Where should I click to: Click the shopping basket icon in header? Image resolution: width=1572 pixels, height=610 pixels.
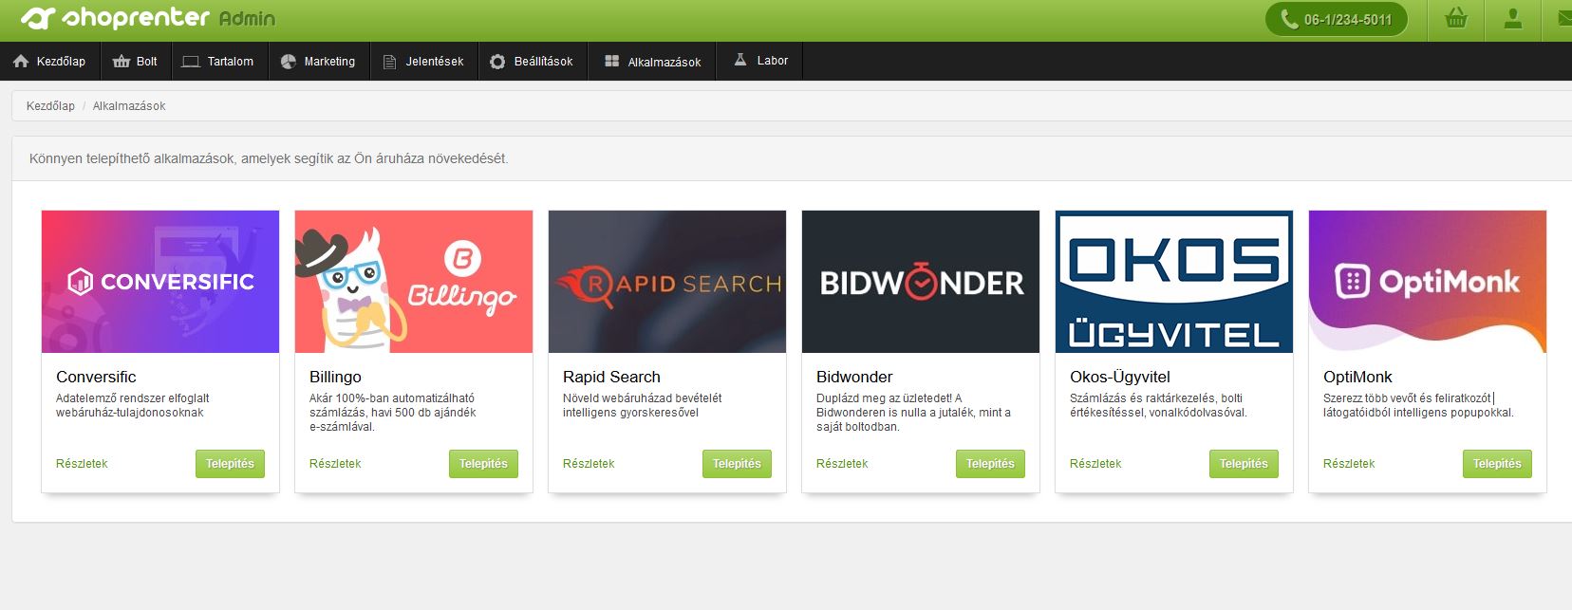tap(1456, 19)
